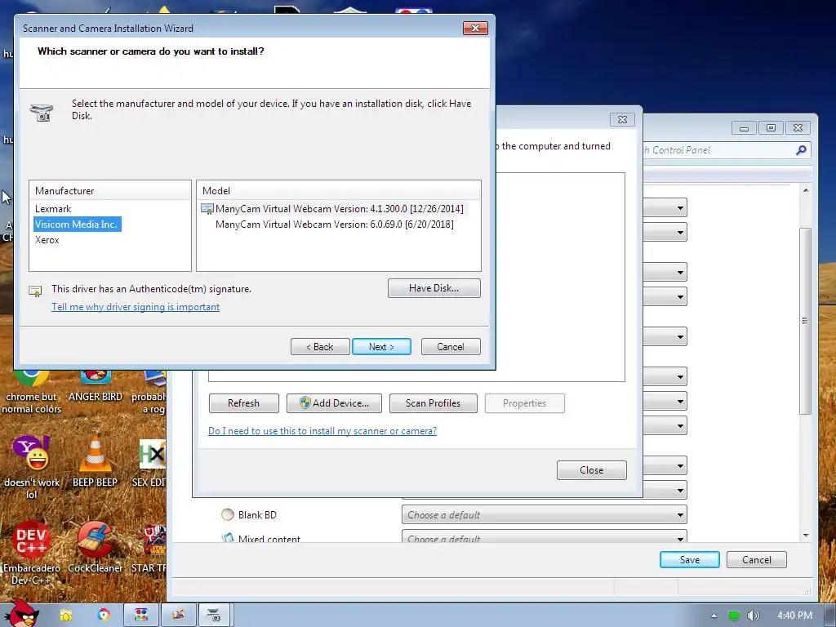Open the yellow folder icon on the taskbar
The height and width of the screenshot is (627, 836).
(66, 616)
